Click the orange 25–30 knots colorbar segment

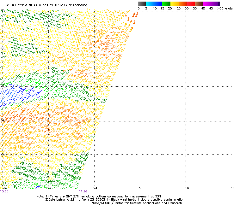183,4
